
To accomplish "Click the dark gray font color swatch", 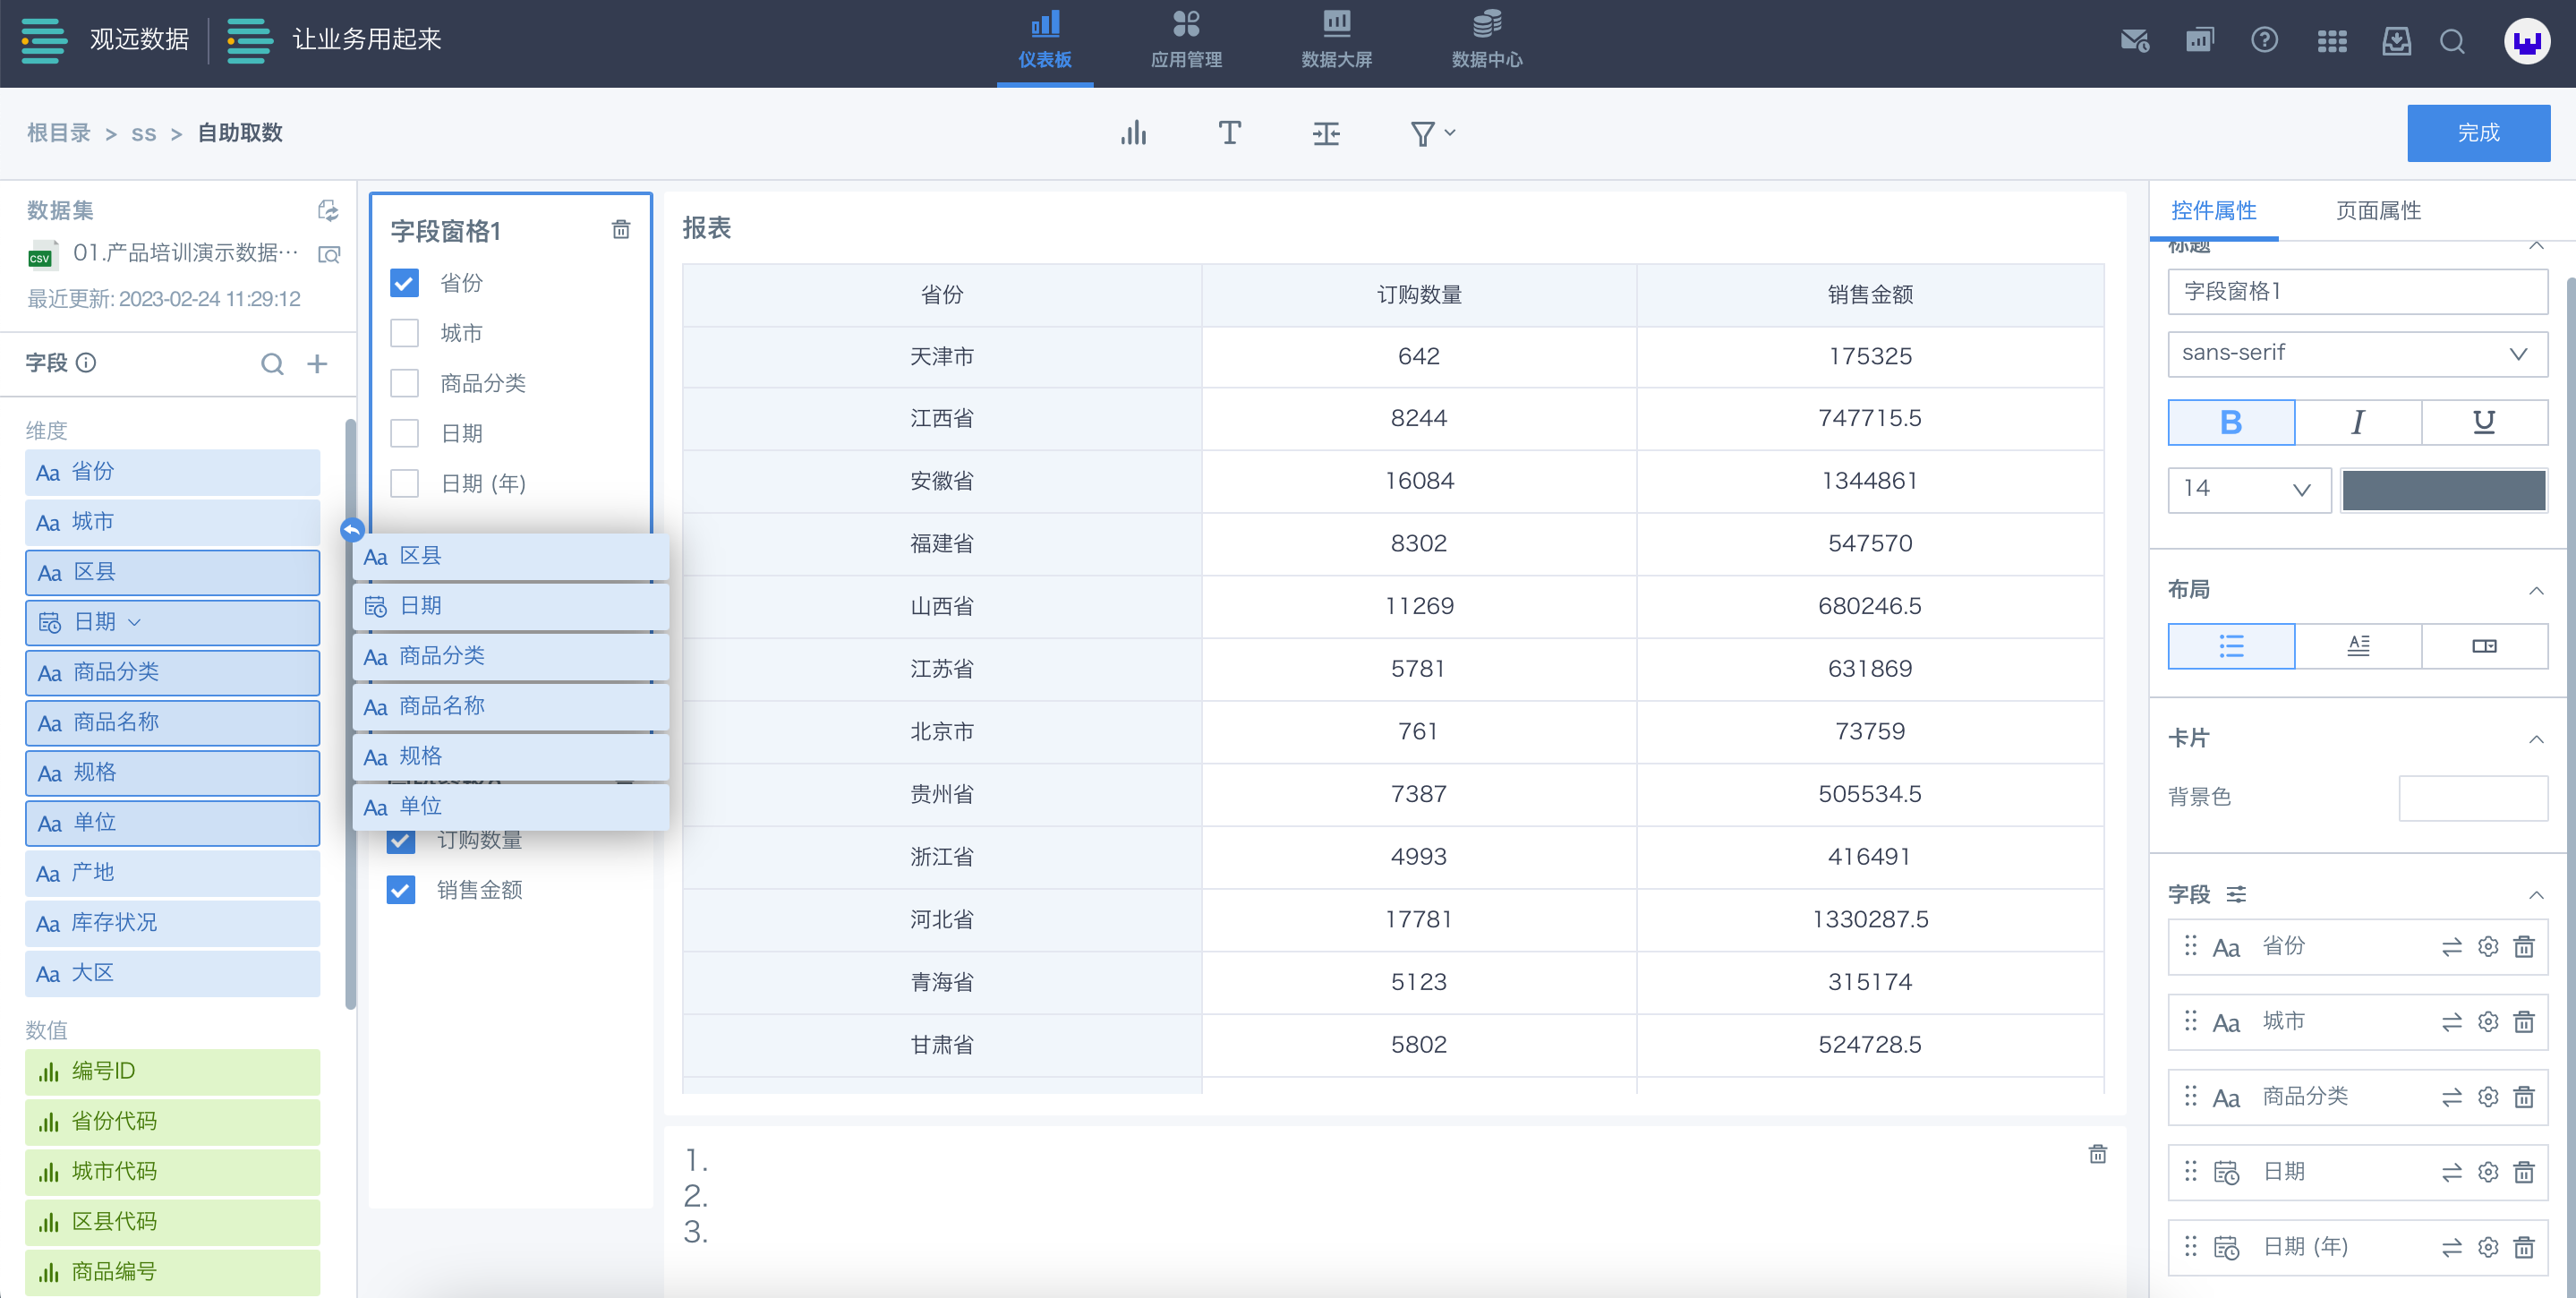I will [x=2443, y=489].
